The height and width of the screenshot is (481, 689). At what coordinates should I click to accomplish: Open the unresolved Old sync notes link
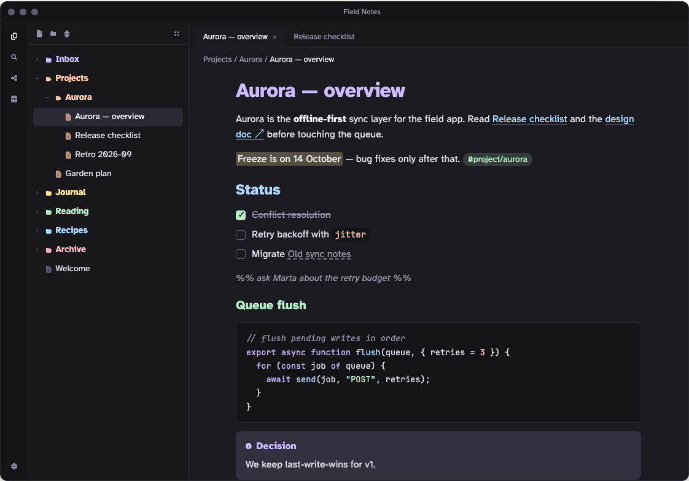click(319, 254)
